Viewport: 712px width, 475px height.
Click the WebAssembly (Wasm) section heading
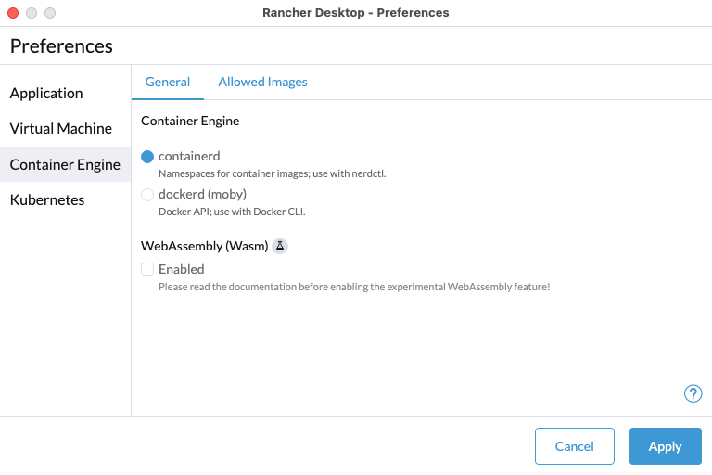pos(204,246)
